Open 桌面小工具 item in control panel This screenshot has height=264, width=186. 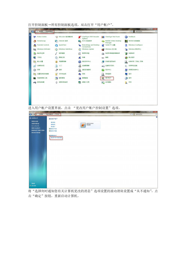point(84,82)
